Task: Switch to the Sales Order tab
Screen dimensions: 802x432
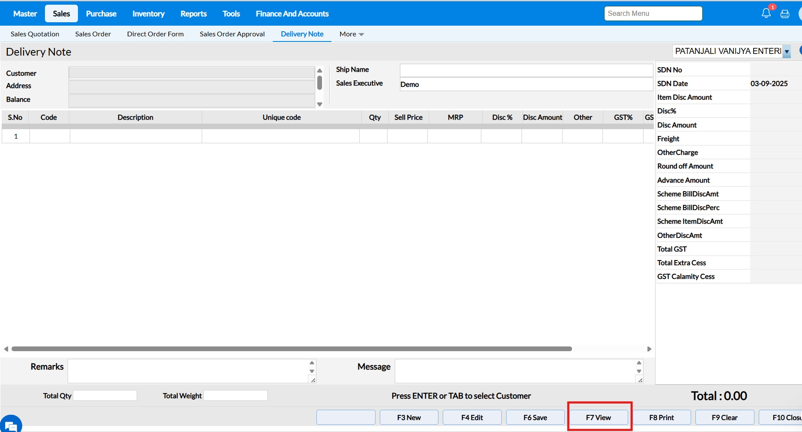Action: (93, 34)
